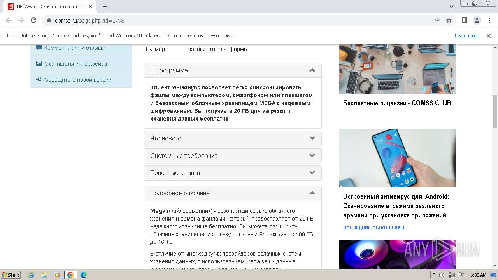Click the scrollbar up arrow

[x=495, y=47]
